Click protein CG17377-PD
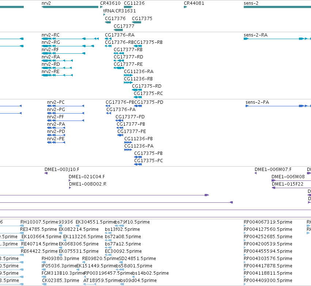 click(x=130, y=117)
